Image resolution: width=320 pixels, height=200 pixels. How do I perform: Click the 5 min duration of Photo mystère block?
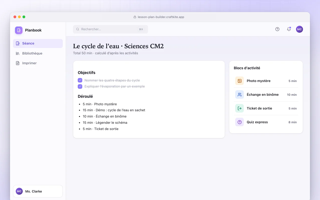[292, 81]
